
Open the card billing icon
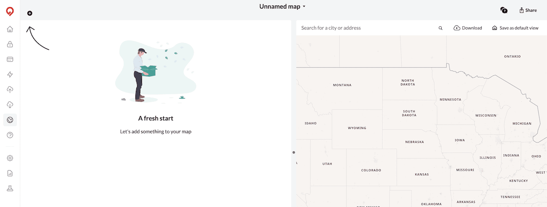10,59
